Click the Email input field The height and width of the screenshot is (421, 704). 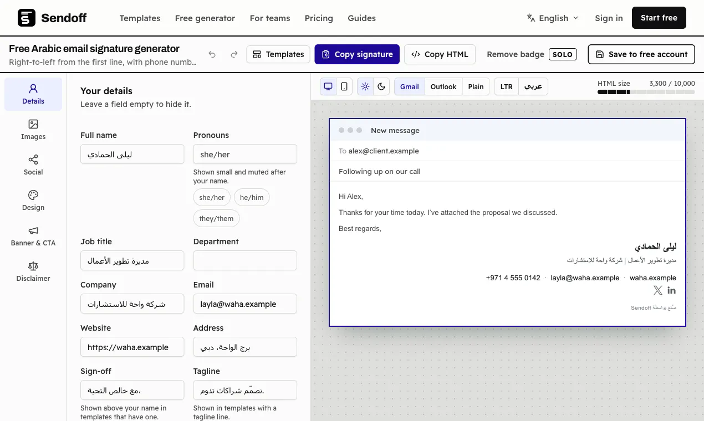click(245, 304)
